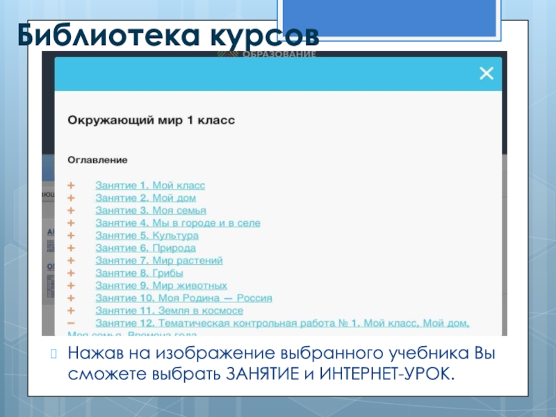The height and width of the screenshot is (417, 556).
Task: Open link Занятие 10. Моя Родина — Россия
Action: [x=183, y=298]
